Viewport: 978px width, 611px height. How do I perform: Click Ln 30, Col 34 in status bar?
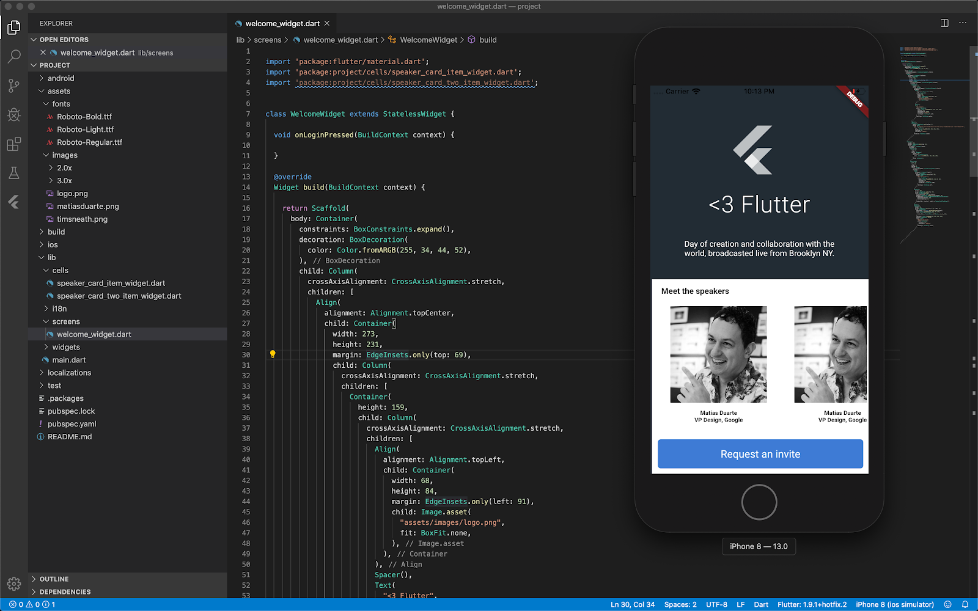click(x=633, y=604)
